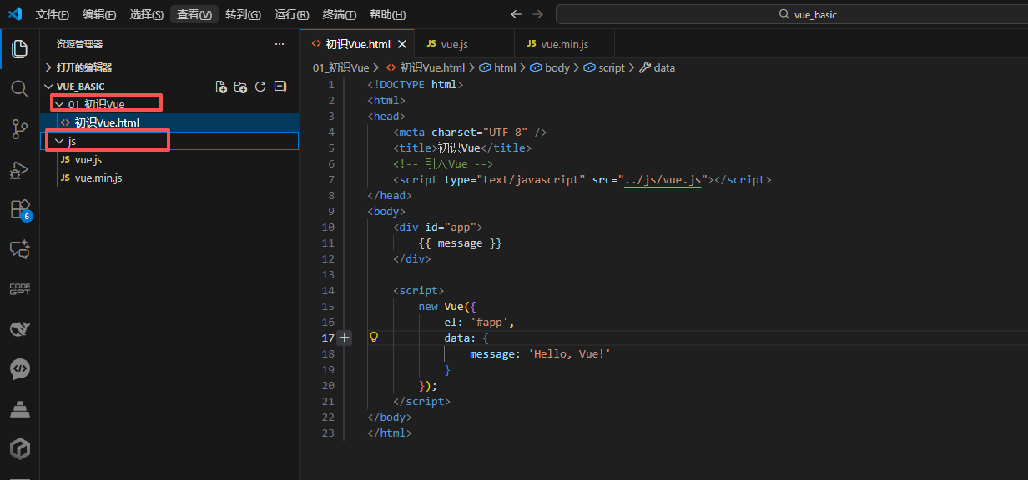Click the lightbulb code action on line 17
Image resolution: width=1028 pixels, height=480 pixels.
pos(374,337)
